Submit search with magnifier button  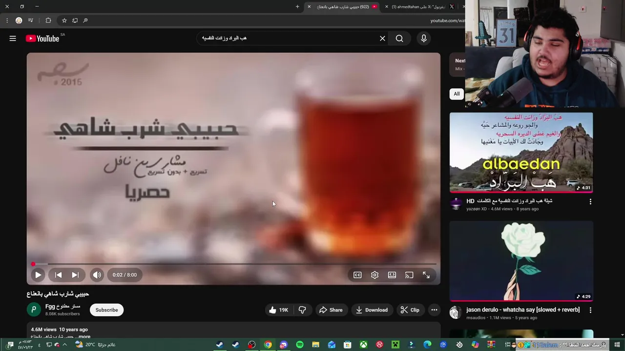tap(399, 39)
